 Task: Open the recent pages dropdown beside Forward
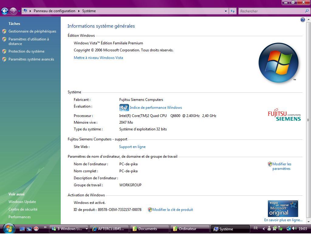click(x=19, y=11)
